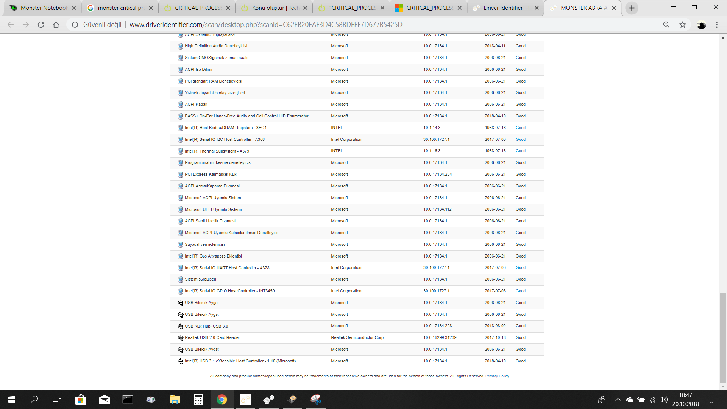Click the page's vertical scrollbar thumb
This screenshot has width=727, height=409.
[723, 337]
